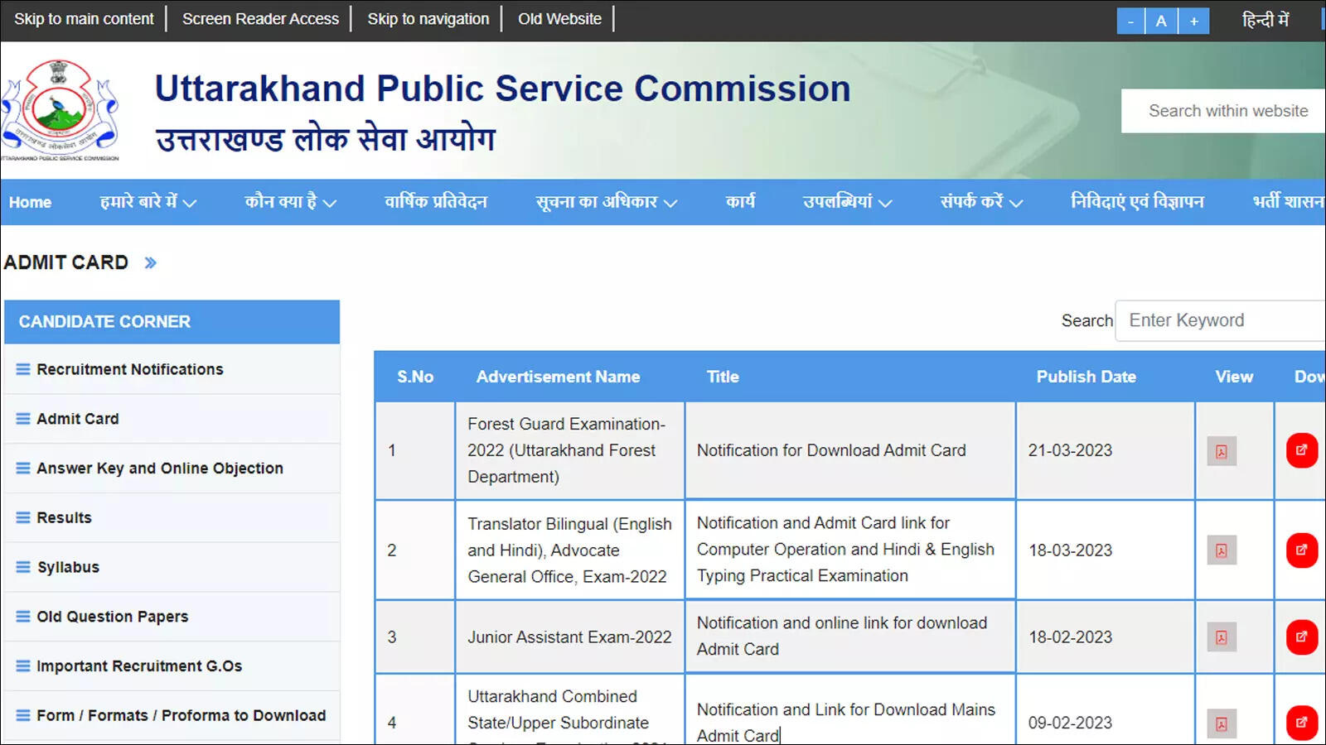Open the निविदाएं एवं विज्ञापन menu item
This screenshot has width=1326, height=745.
click(1137, 202)
